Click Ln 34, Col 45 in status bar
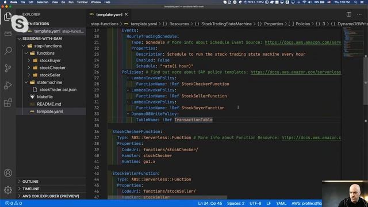 click(x=210, y=203)
